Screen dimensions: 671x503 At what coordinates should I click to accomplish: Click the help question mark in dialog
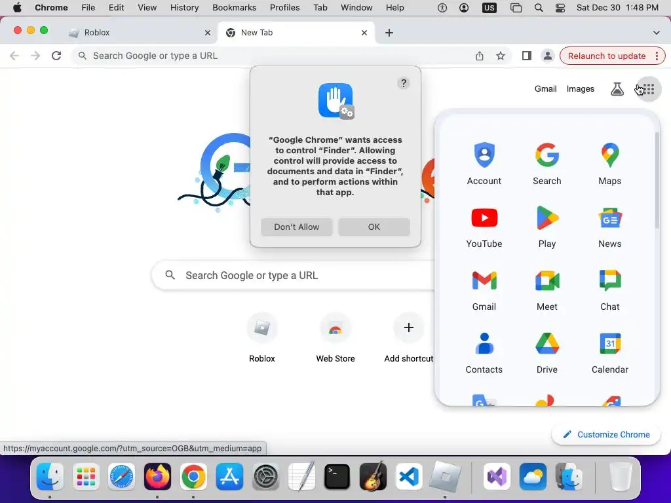click(x=403, y=83)
